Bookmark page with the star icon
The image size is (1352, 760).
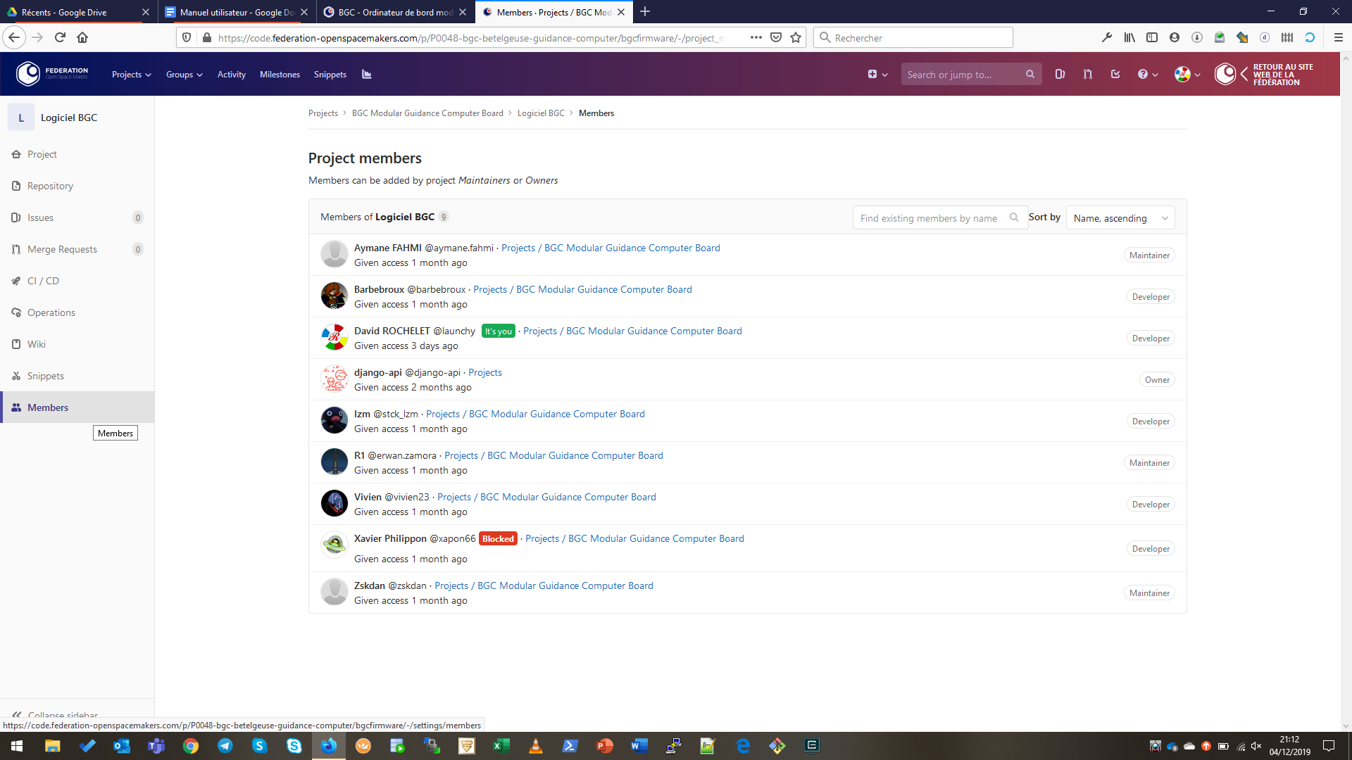tap(796, 38)
